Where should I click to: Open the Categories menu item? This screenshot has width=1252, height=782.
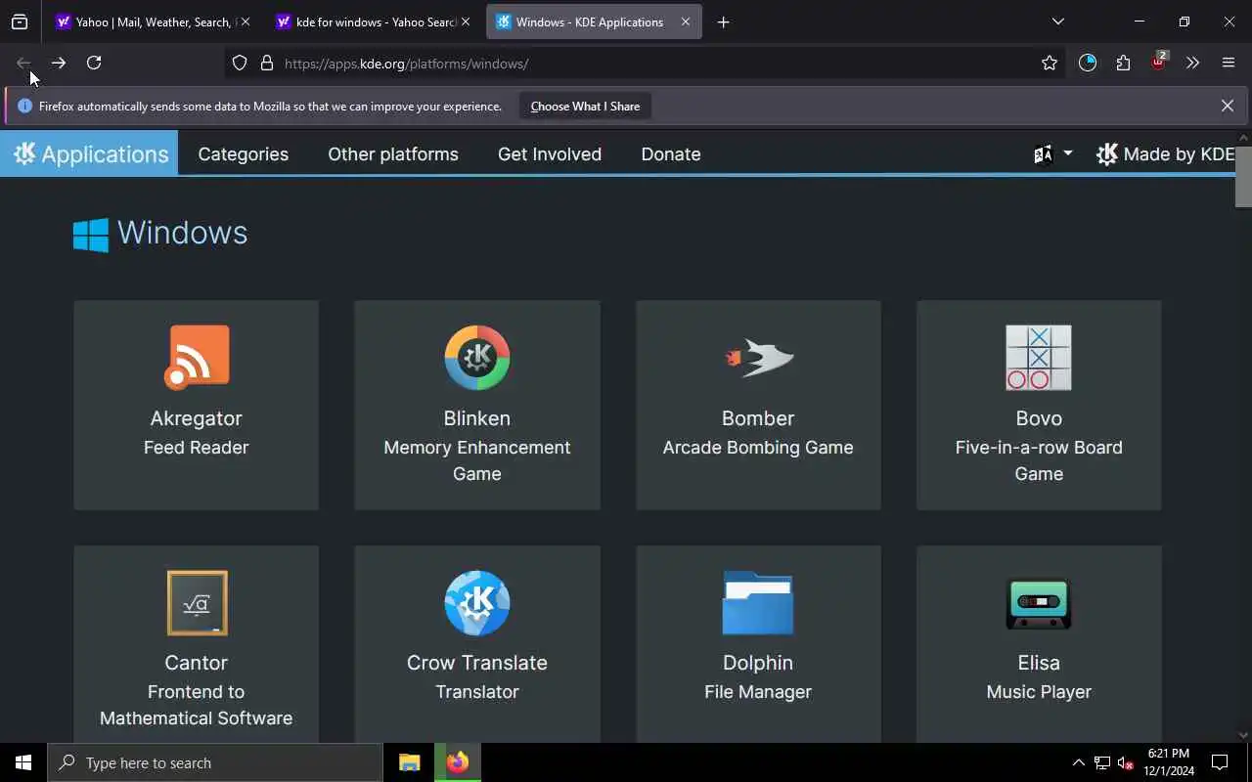point(244,153)
